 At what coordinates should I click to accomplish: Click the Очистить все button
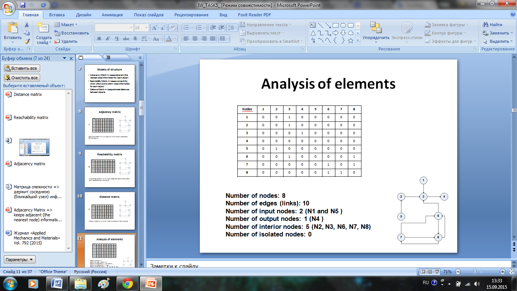tap(22, 78)
